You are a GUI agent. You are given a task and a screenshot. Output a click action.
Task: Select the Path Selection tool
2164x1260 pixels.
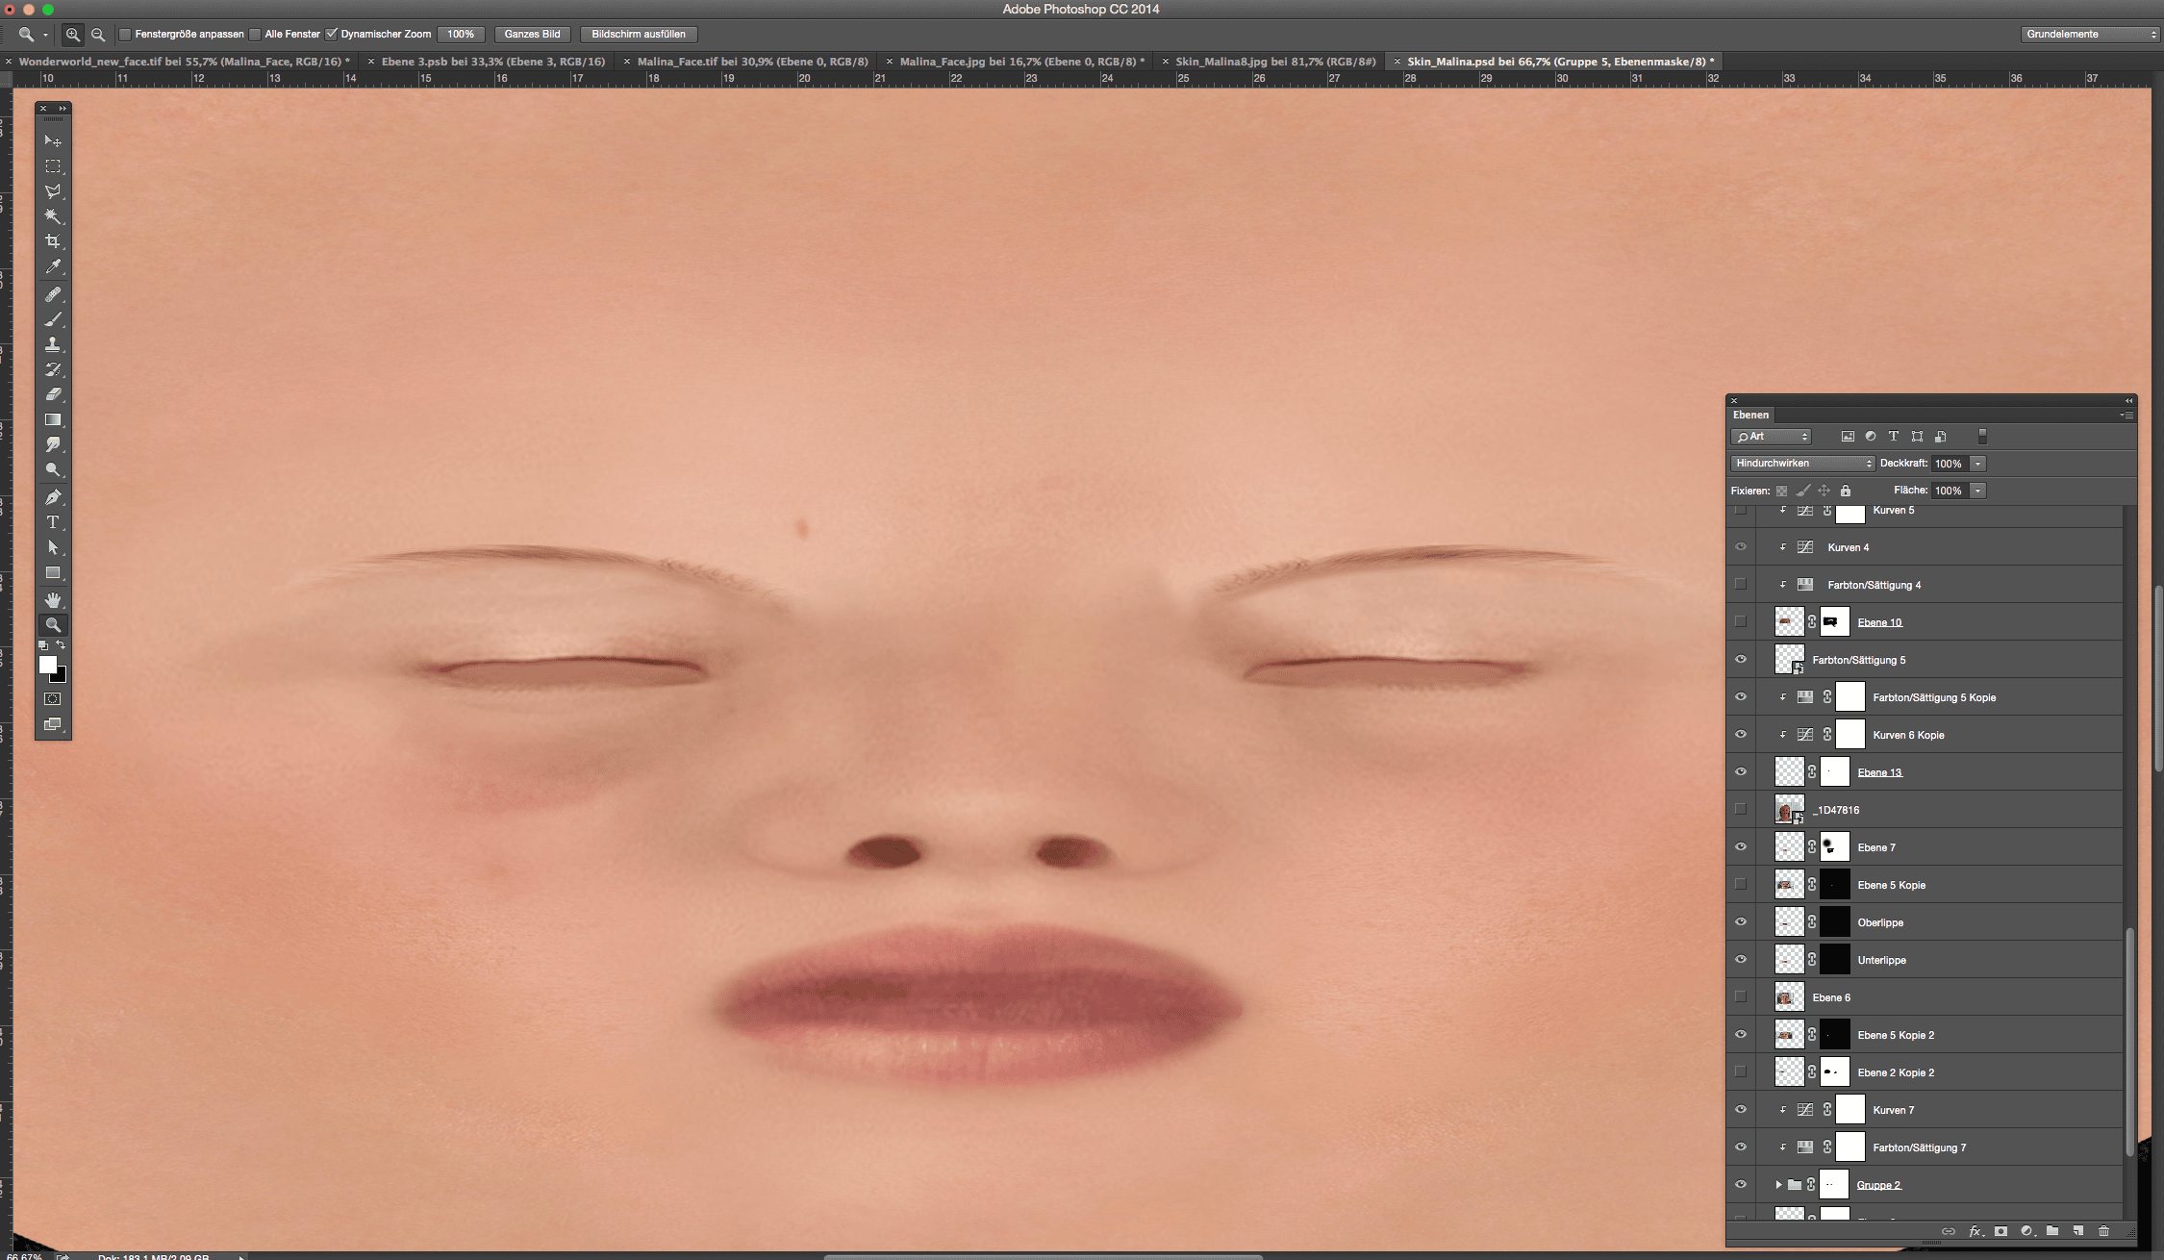pos(53,547)
